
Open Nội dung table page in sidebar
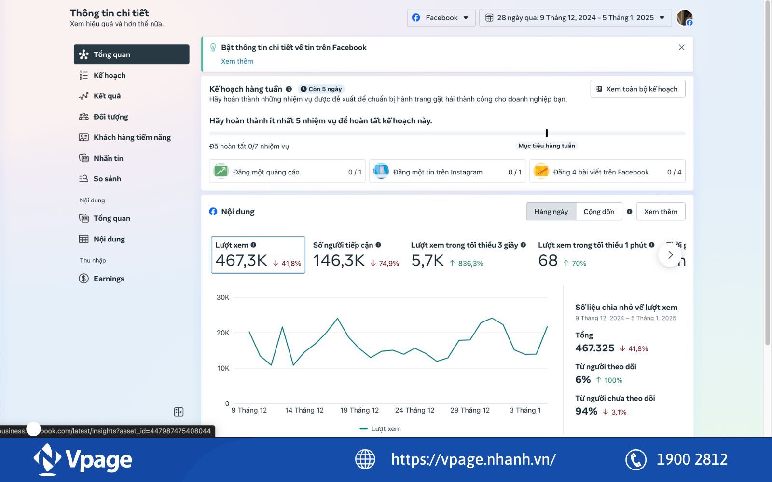pos(132,239)
